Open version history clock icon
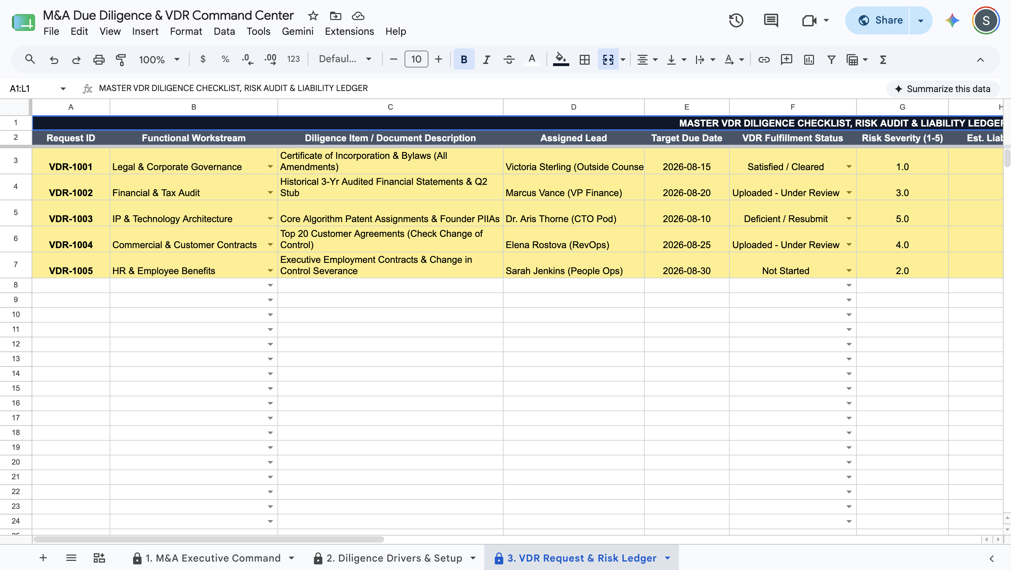 (x=736, y=20)
